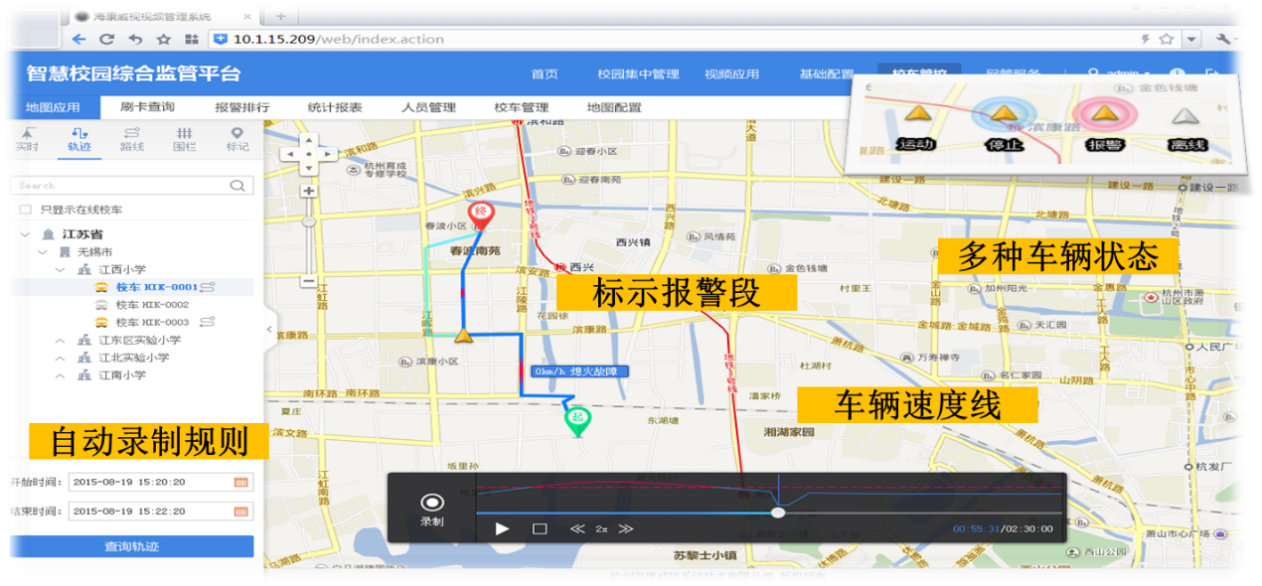The image size is (1262, 586).
Task: Click the 录制 record button icon
Action: point(432,504)
